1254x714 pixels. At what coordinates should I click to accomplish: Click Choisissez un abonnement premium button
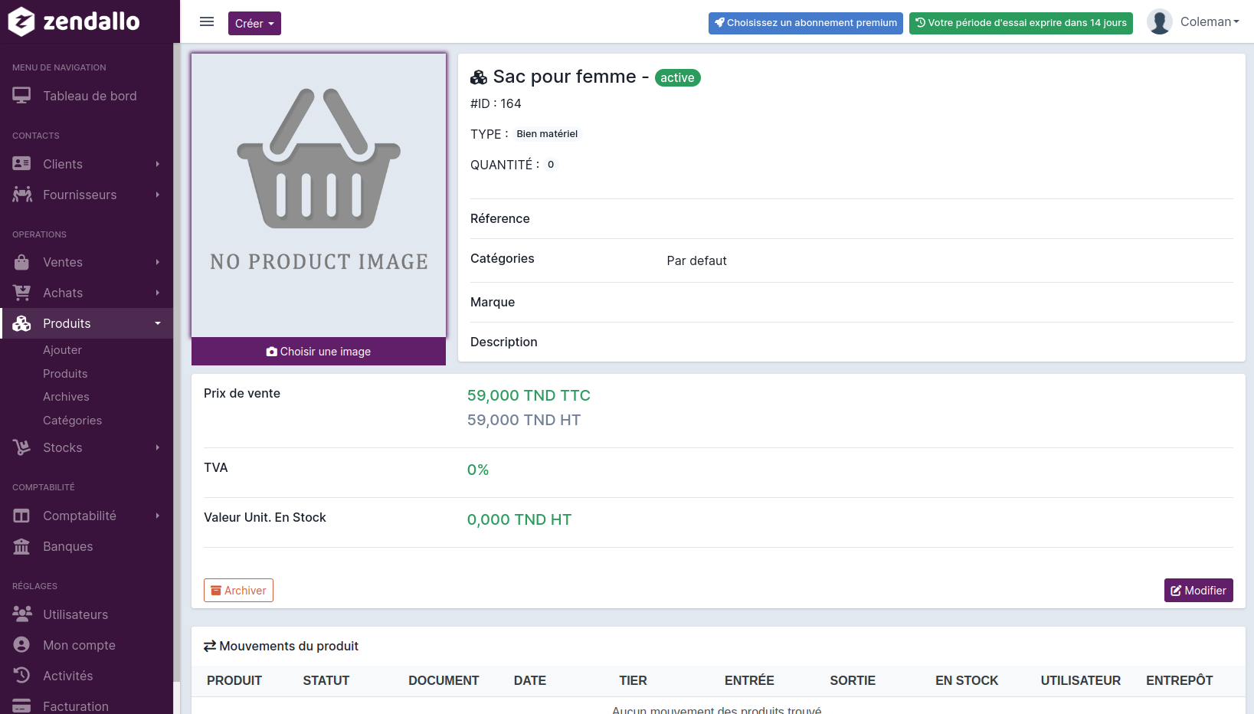pos(806,23)
